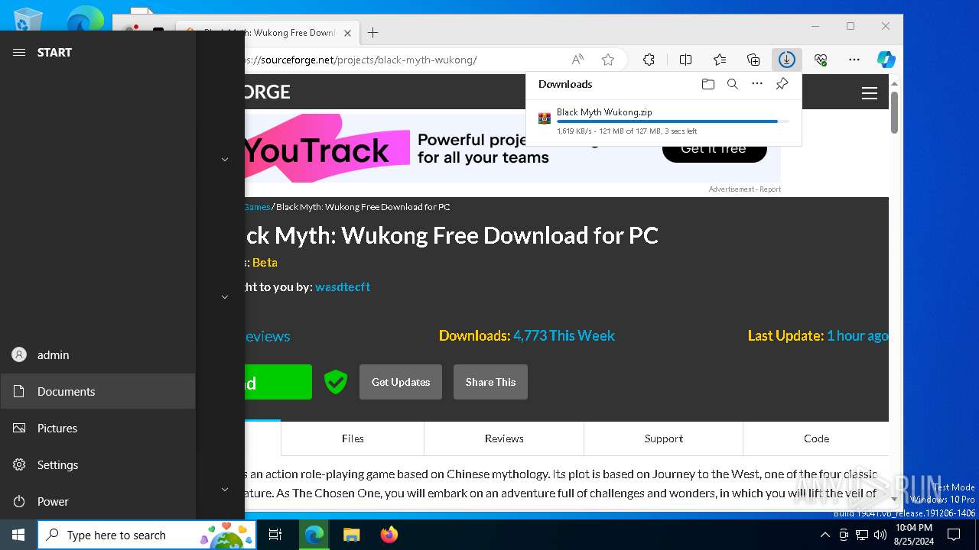Click the Get Updates button
Viewport: 979px width, 550px height.
[401, 382]
